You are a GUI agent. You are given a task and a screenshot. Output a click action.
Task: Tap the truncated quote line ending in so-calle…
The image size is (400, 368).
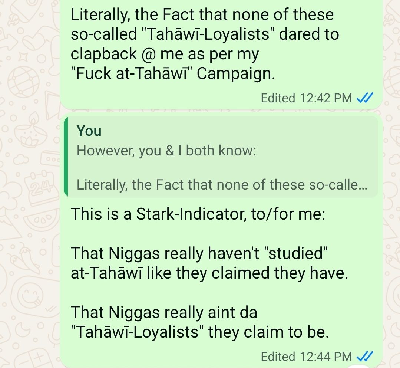pyautogui.click(x=222, y=185)
